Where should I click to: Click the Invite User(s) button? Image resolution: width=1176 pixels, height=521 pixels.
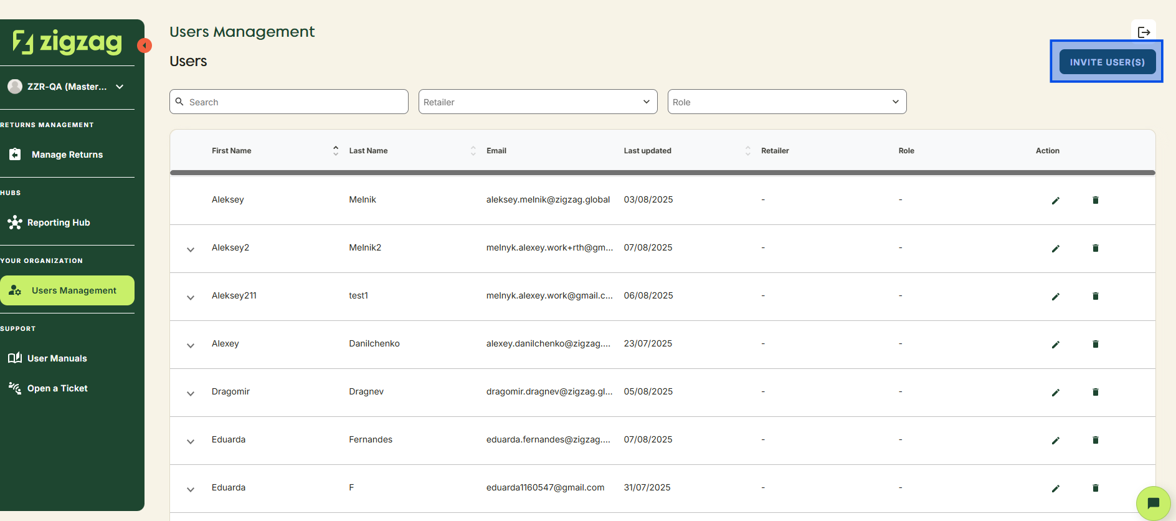[1107, 62]
